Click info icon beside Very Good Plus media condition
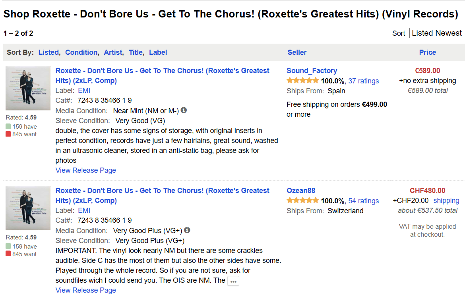 [187, 230]
